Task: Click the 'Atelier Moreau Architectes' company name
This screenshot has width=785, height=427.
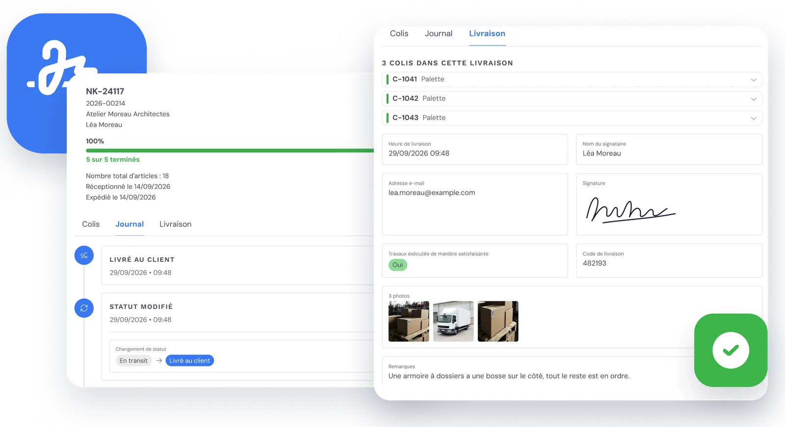Action: [x=128, y=114]
